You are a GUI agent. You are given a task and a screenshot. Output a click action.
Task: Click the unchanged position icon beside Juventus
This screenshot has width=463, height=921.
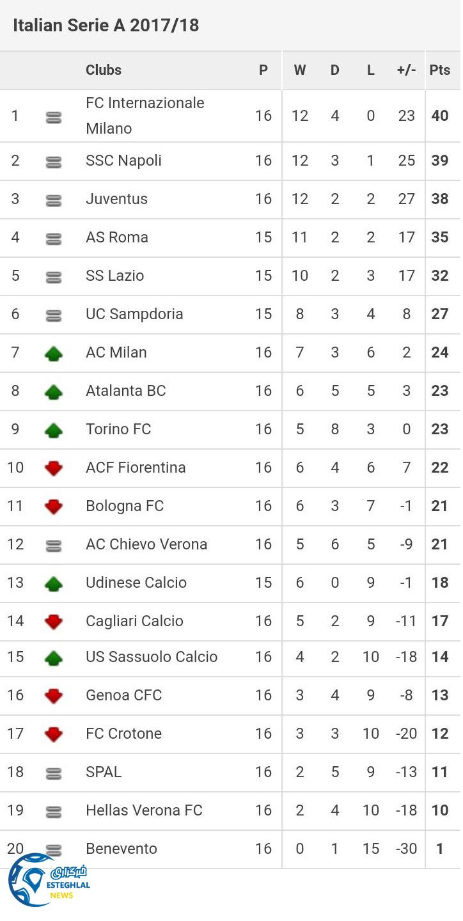click(x=54, y=200)
